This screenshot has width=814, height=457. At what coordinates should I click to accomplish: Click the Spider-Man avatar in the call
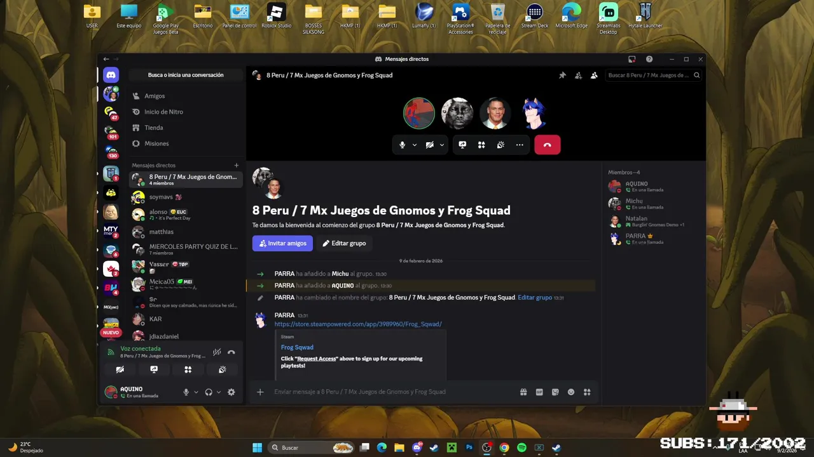click(419, 113)
